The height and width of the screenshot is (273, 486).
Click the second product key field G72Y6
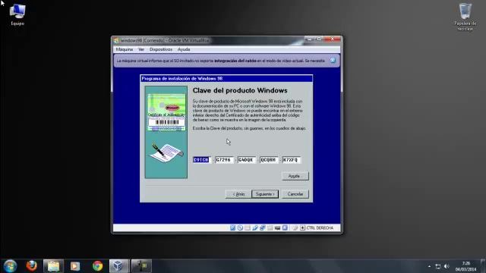click(x=224, y=160)
